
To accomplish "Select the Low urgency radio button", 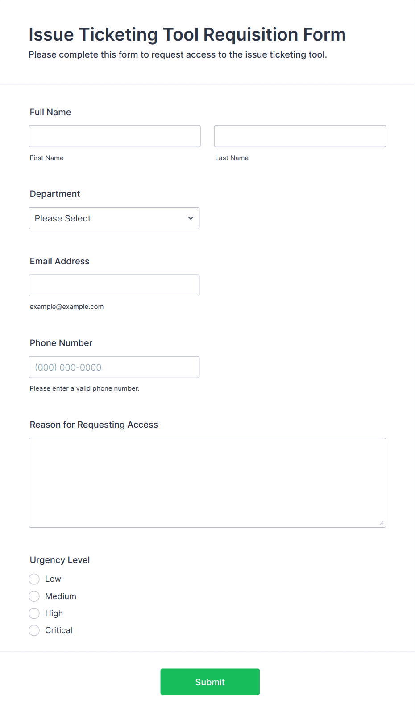I will pos(34,579).
